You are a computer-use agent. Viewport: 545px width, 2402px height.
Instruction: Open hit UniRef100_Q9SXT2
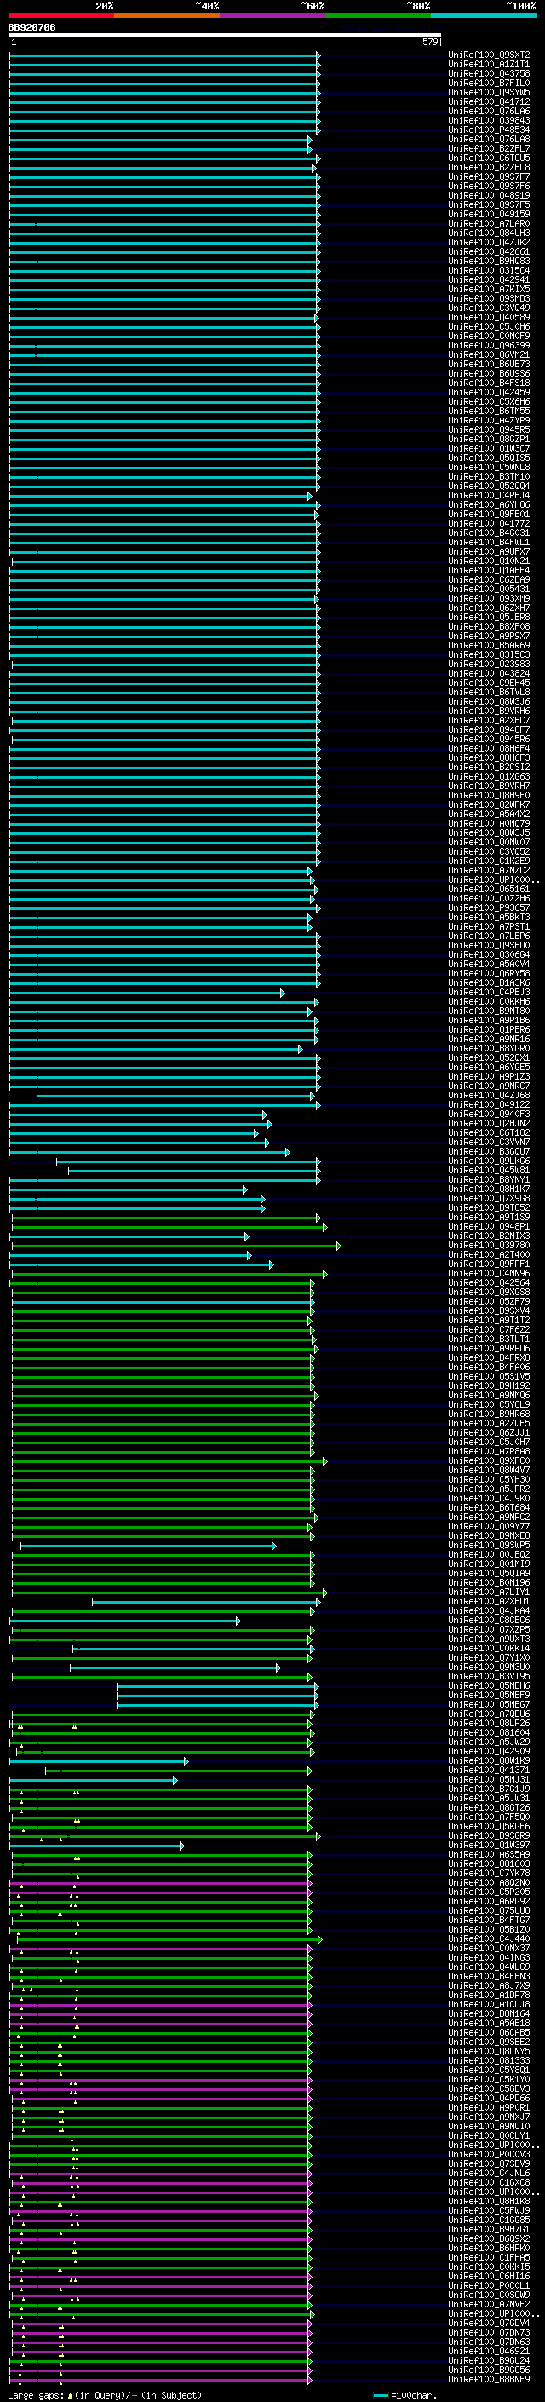pyautogui.click(x=489, y=55)
